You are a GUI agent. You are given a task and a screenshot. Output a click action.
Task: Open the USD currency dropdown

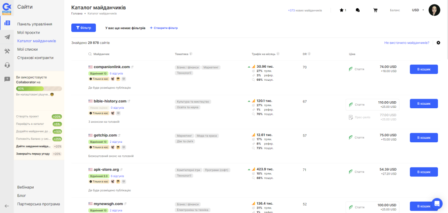point(418,10)
